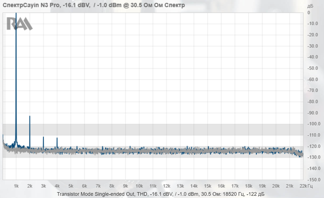Click the '-50.0' dB axis label
Screen dimensions: 324x198
click(x=313, y=68)
